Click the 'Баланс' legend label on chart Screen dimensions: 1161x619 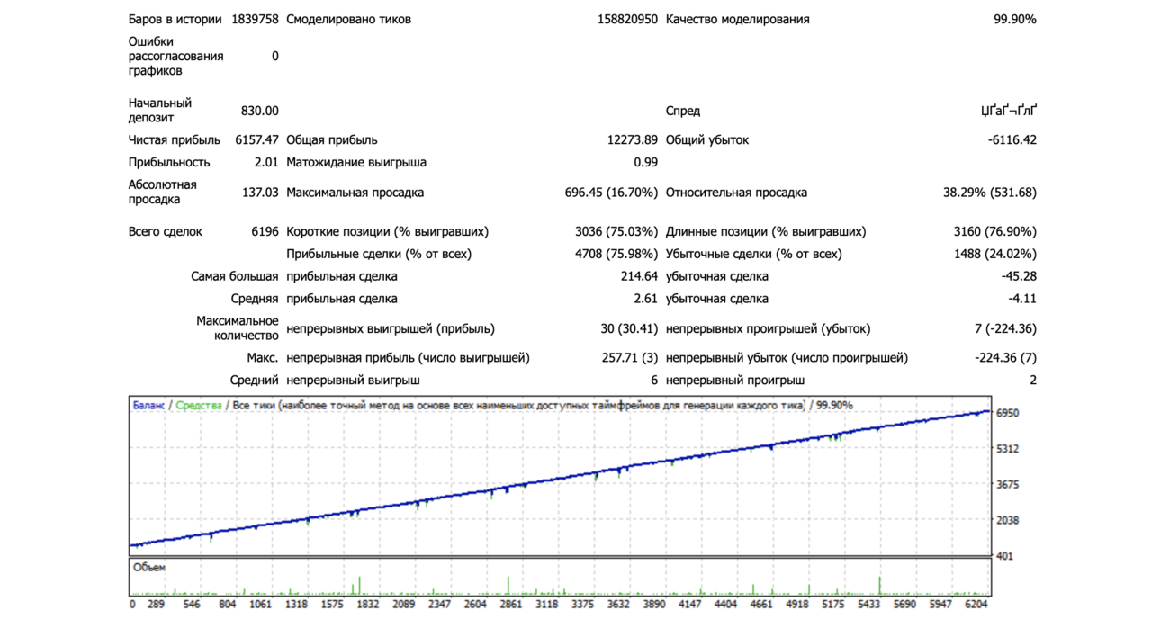pyautogui.click(x=148, y=406)
